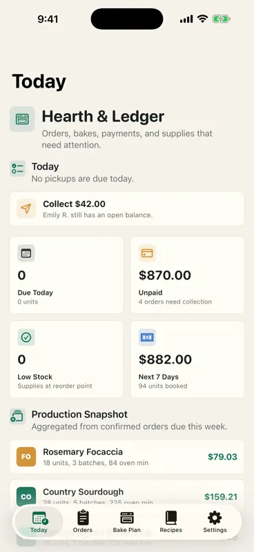The height and width of the screenshot is (552, 254).
Task: Go to the Recipes tab
Action: (x=171, y=522)
